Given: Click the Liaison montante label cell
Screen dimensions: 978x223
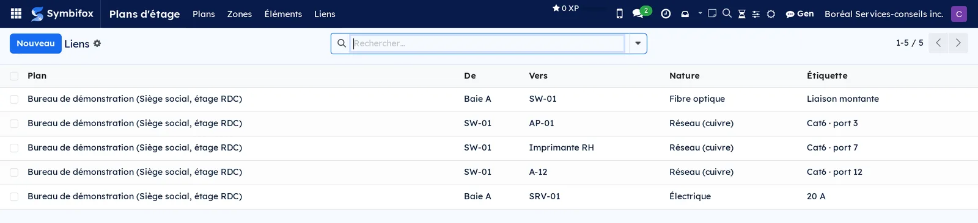Looking at the screenshot, I should pos(843,99).
